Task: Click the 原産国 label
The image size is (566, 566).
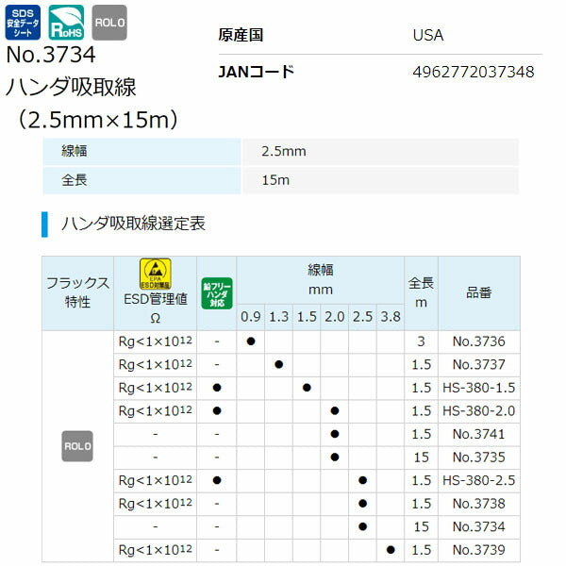Action: (241, 35)
